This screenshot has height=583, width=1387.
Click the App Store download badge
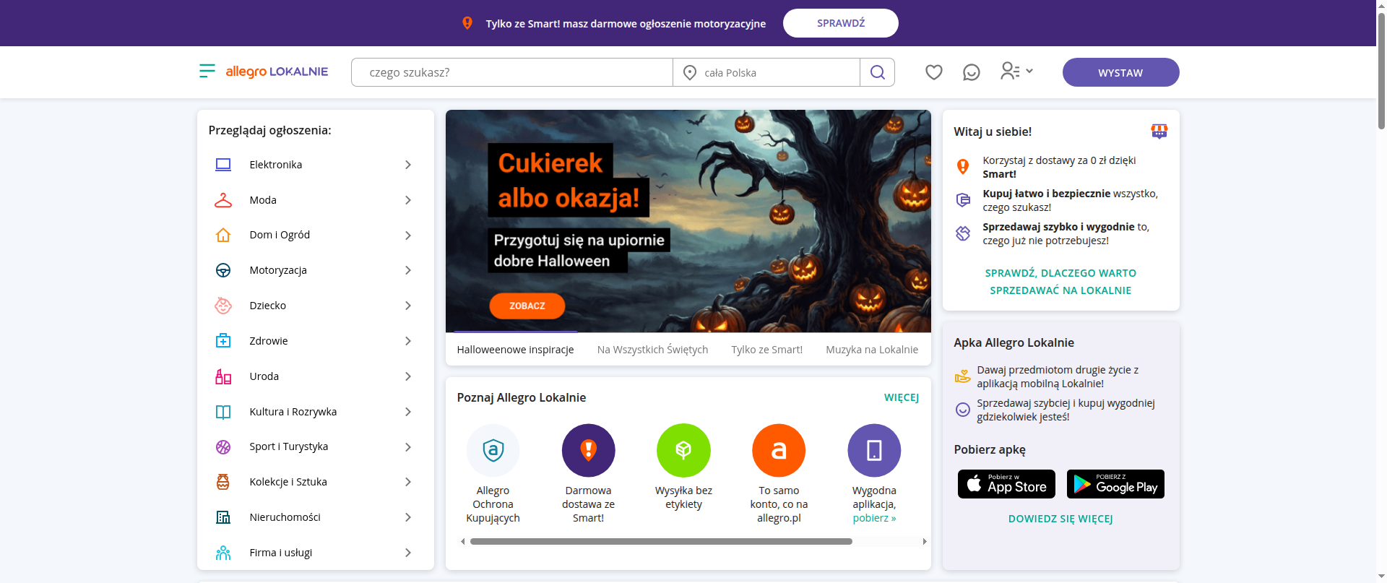click(1006, 484)
